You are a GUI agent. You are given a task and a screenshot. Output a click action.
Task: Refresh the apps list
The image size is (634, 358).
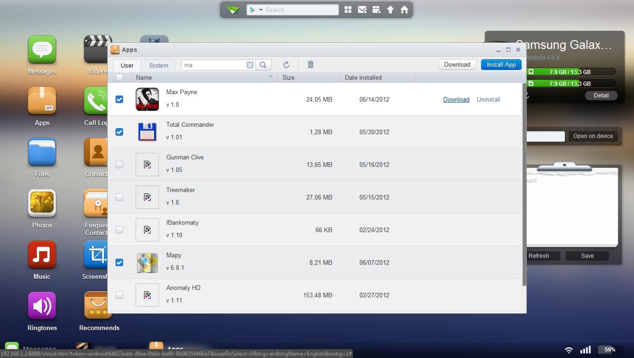286,65
